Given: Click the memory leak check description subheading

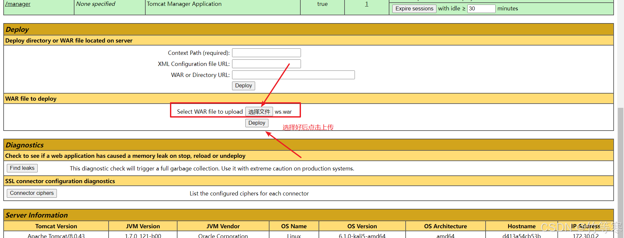Looking at the screenshot, I should [x=125, y=156].
